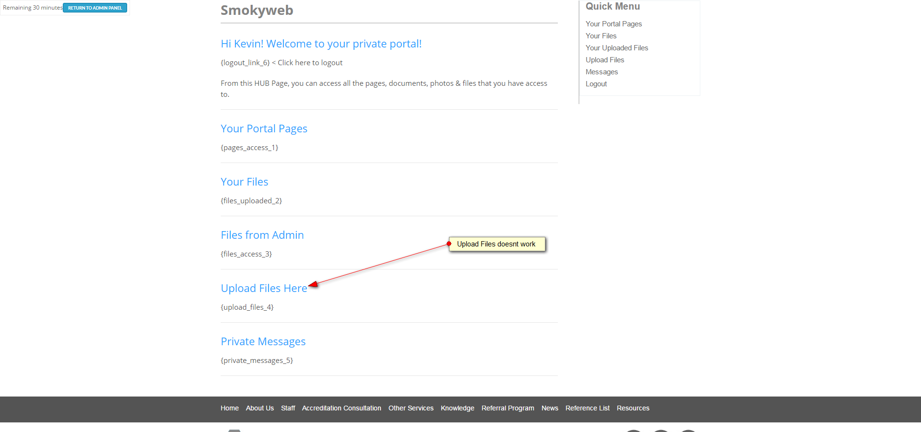Open Your Portal Pages in Quick Menu
This screenshot has width=921, height=432.
[x=614, y=24]
